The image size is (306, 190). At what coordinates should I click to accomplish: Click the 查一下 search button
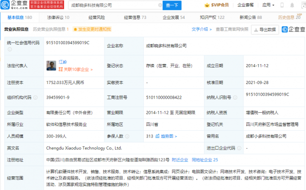pyautogui.click(x=172, y=5)
